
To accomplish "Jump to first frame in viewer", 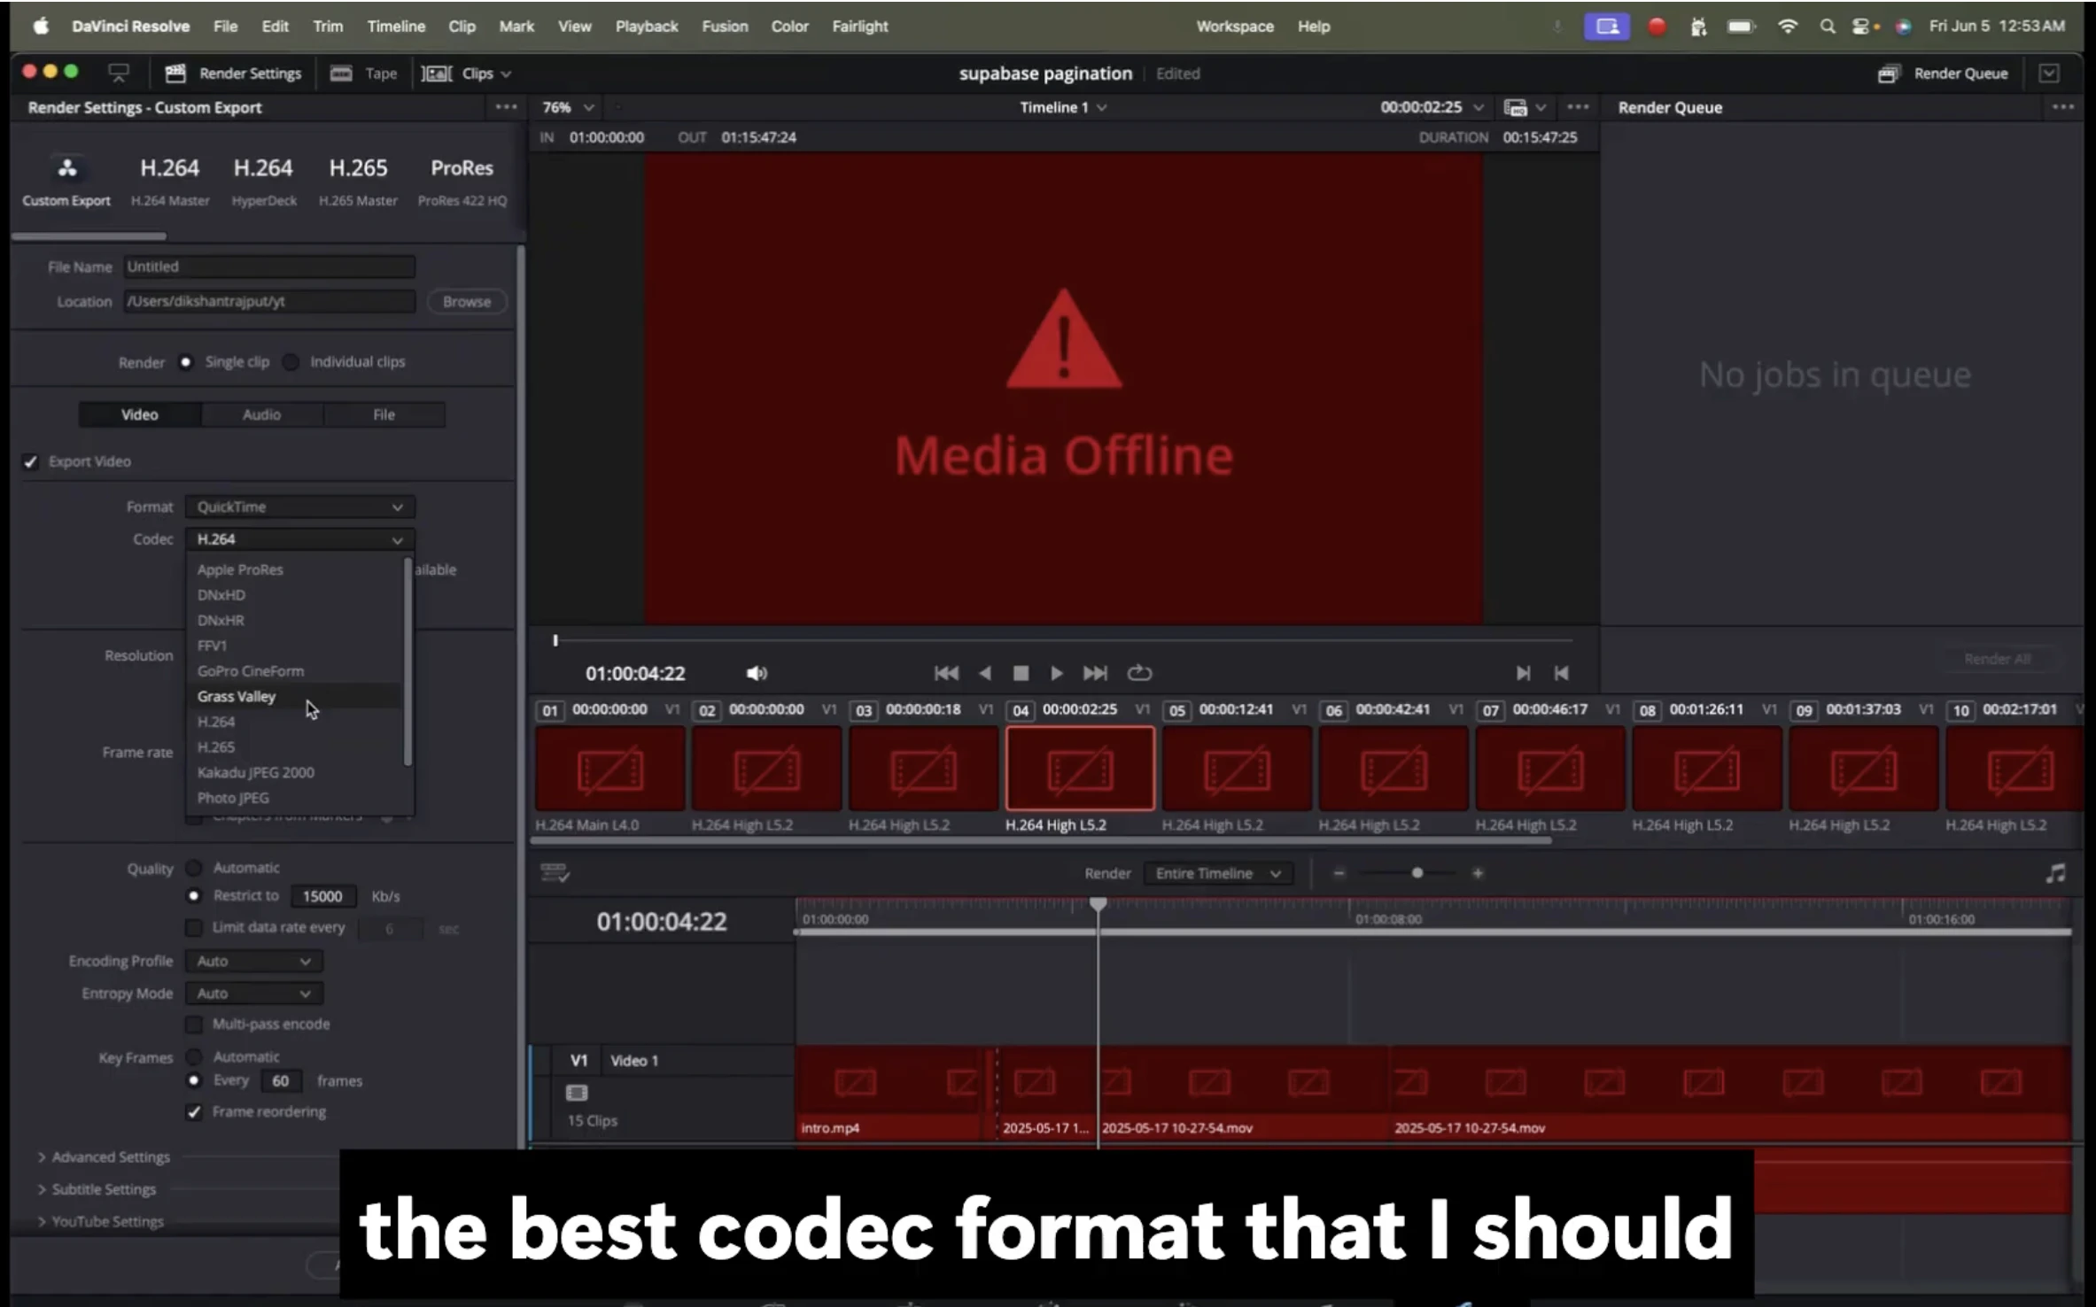I will (x=945, y=674).
